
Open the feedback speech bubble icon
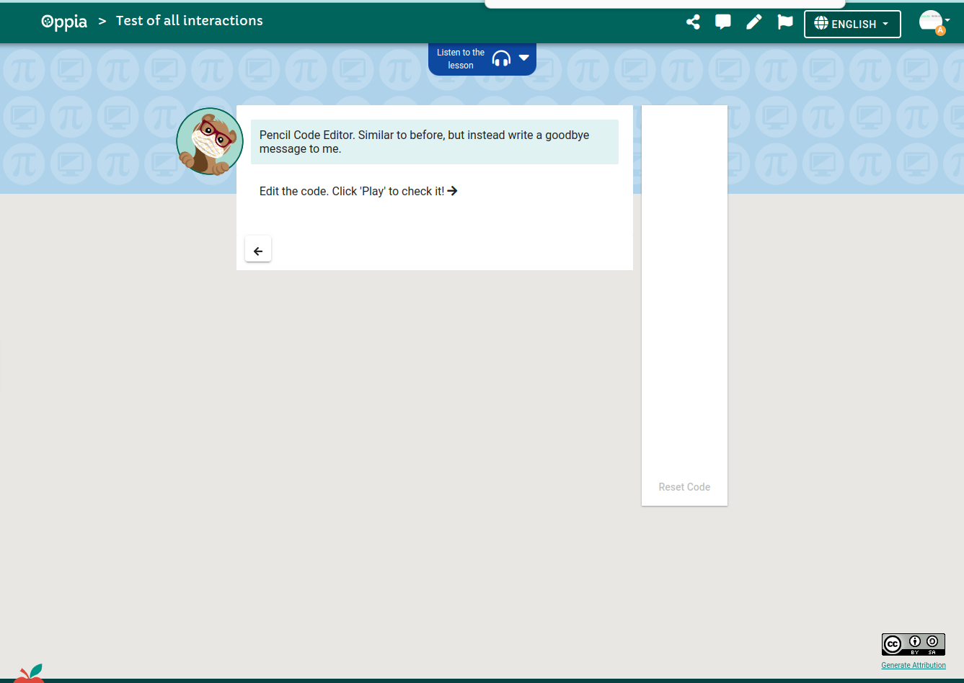tap(723, 22)
